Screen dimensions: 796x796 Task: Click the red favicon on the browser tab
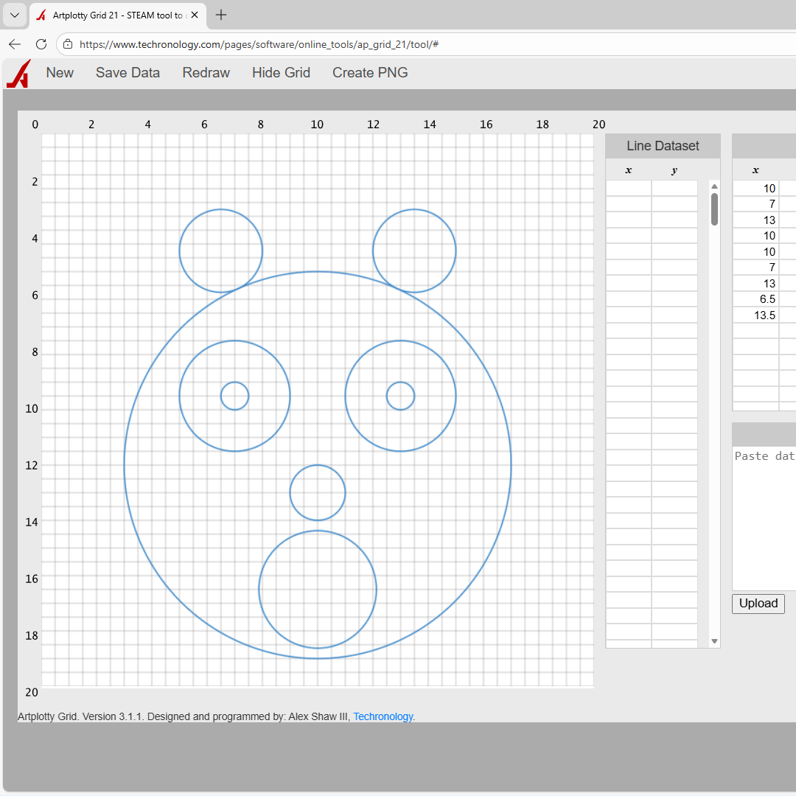pyautogui.click(x=41, y=14)
